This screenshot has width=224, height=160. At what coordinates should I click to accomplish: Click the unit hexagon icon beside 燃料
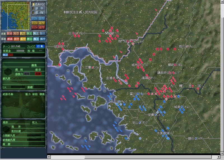click(8, 72)
